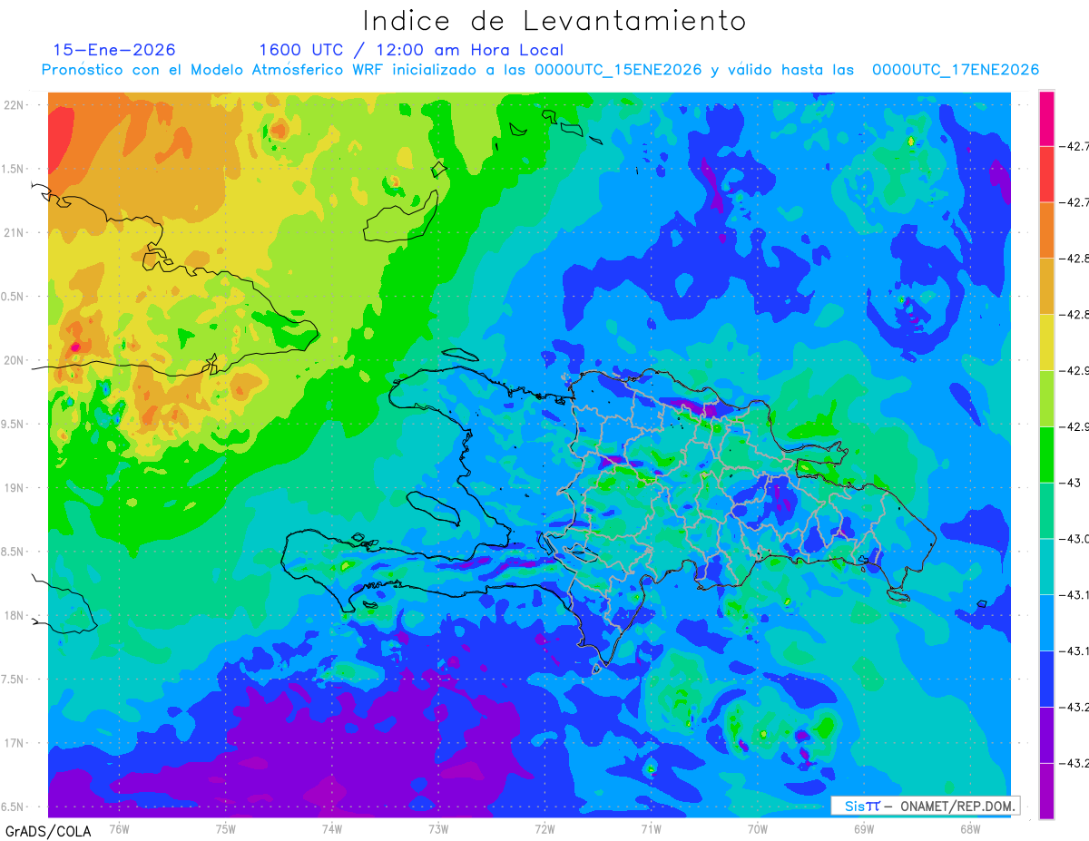The image size is (1089, 841).
Task: Click the "74W" longitude label
Action: 332,829
